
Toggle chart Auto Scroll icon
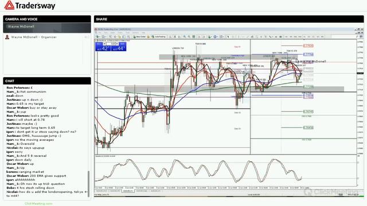tap(199, 37)
